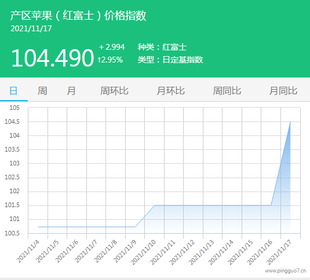310x280 pixels.
Task: Click the 2021/11/10 x-axis date label
Action: (x=143, y=253)
